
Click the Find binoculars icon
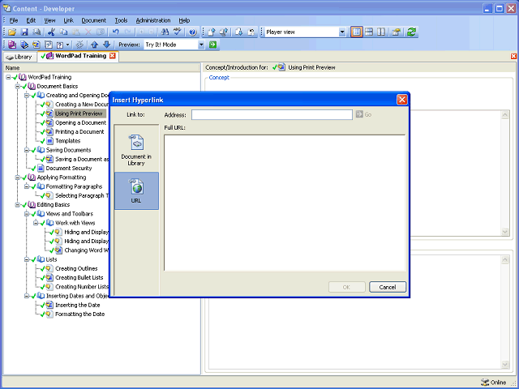click(x=165, y=32)
